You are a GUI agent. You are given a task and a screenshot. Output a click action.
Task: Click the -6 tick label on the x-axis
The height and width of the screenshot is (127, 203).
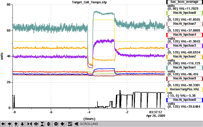tap(51, 112)
